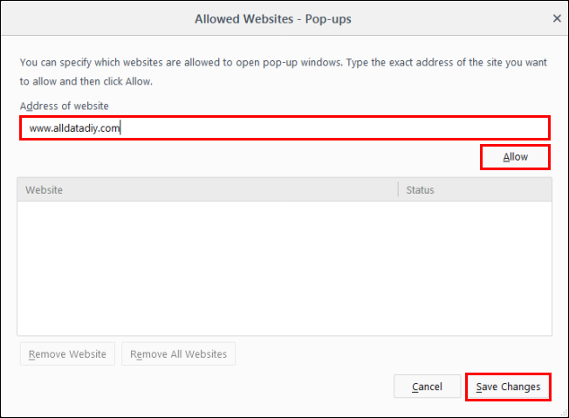Screen dimensions: 569x418
Task: Click empty list area below Website header
Action: [208, 268]
